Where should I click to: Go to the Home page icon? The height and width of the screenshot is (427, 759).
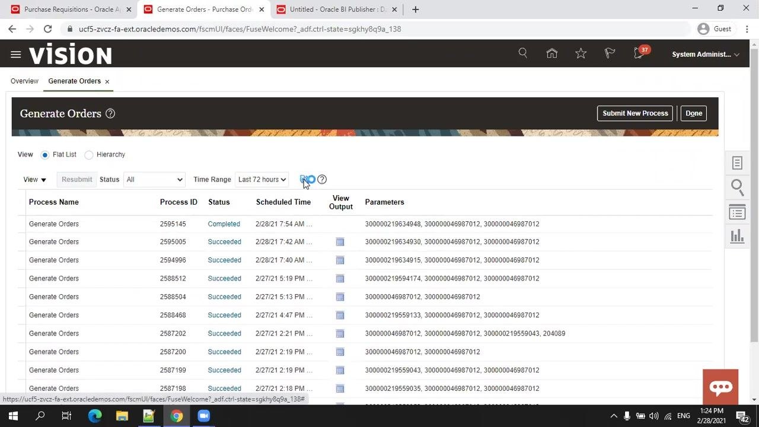(552, 53)
